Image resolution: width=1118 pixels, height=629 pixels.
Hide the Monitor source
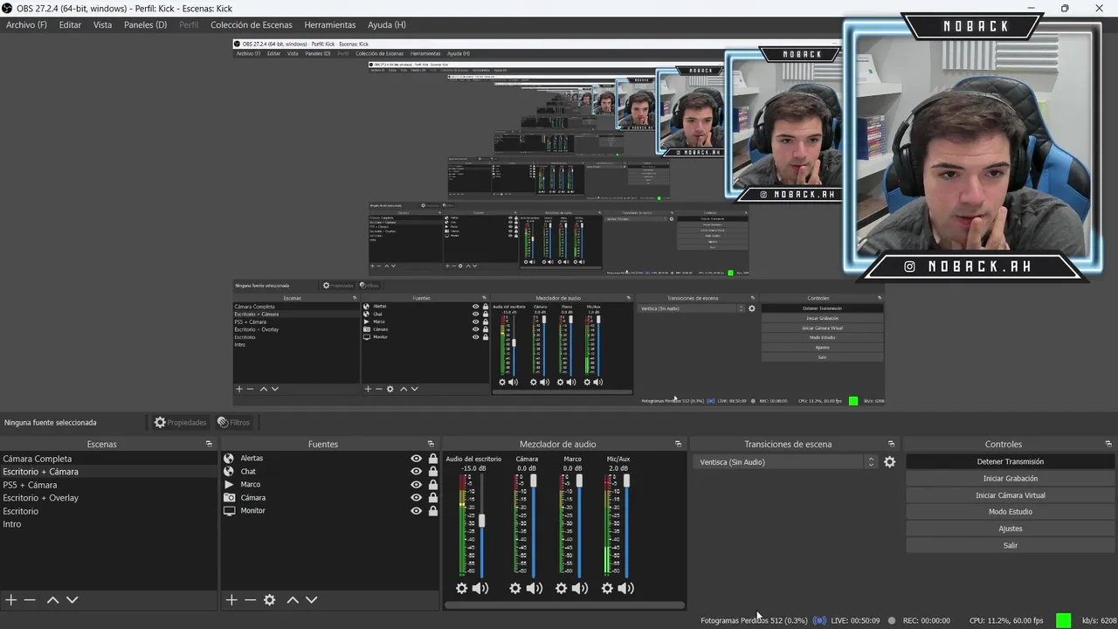pos(416,511)
